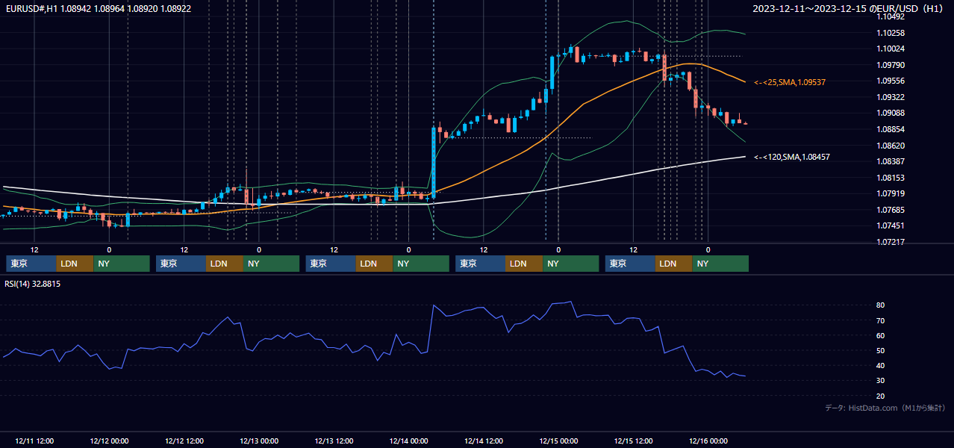Click RSI scale value 50

pyautogui.click(x=881, y=350)
